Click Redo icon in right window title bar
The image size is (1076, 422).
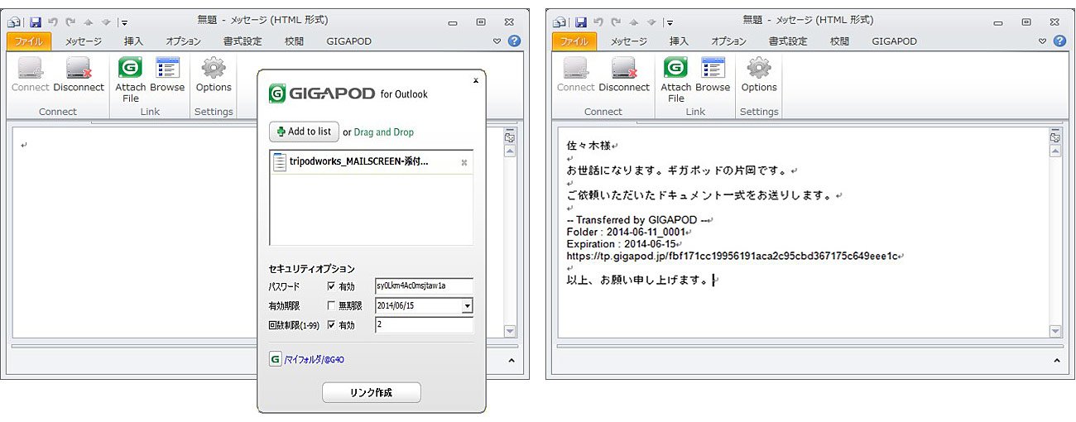[x=614, y=22]
